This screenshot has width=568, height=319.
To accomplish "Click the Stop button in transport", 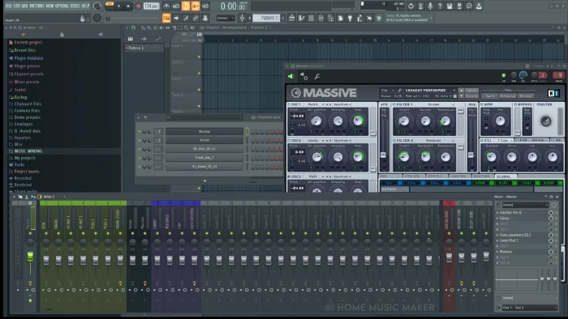I will (x=128, y=6).
